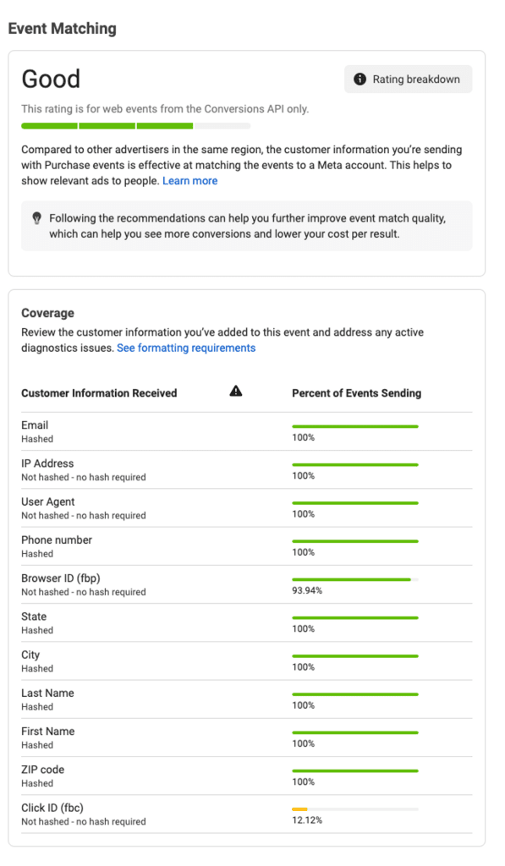Click Percent of Events Sending header
Image resolution: width=505 pixels, height=866 pixels.
(356, 393)
